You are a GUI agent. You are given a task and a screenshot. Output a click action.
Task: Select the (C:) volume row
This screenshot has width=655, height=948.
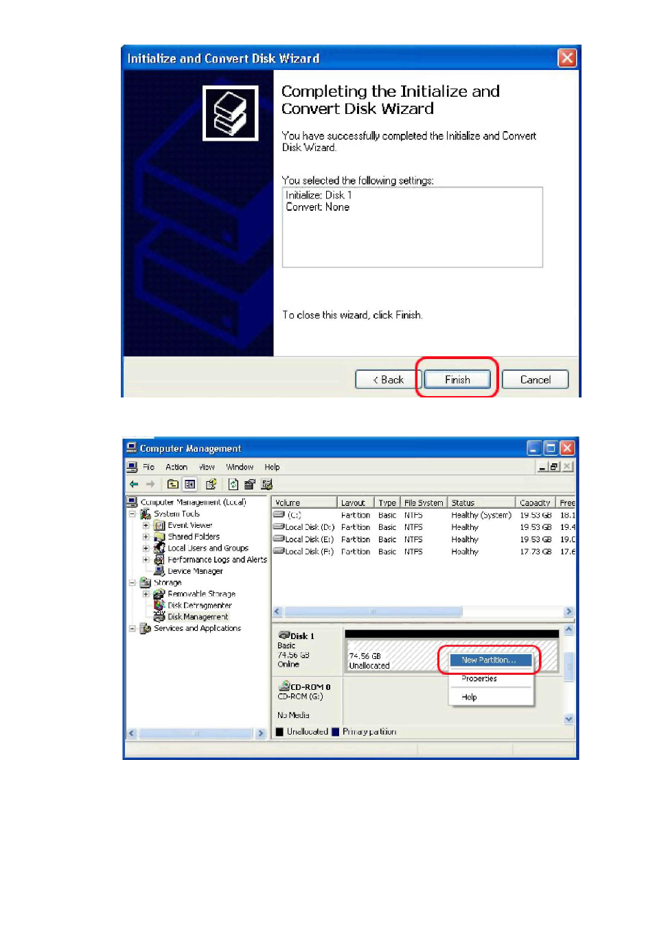[x=424, y=515]
